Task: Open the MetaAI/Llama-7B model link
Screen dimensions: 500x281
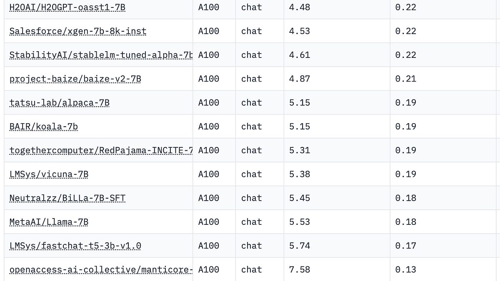Action: pyautogui.click(x=49, y=222)
